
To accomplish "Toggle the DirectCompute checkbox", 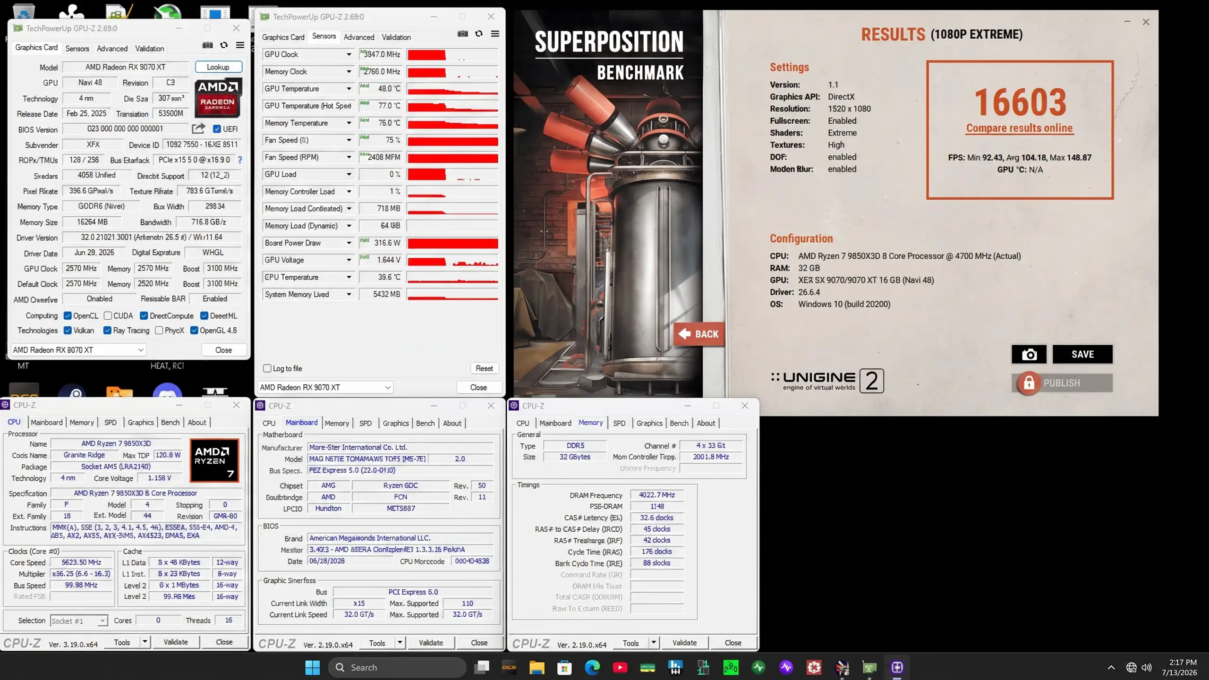I will point(144,316).
